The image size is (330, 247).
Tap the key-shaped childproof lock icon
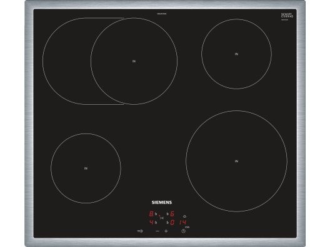point(140,231)
